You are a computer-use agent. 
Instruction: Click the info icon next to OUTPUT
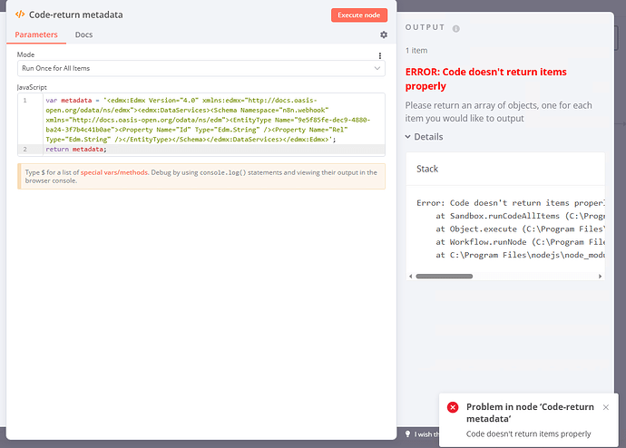[455, 28]
